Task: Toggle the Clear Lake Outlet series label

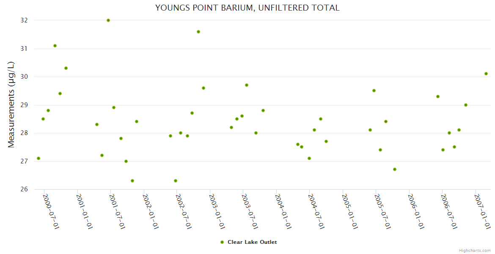Action: pos(252,242)
